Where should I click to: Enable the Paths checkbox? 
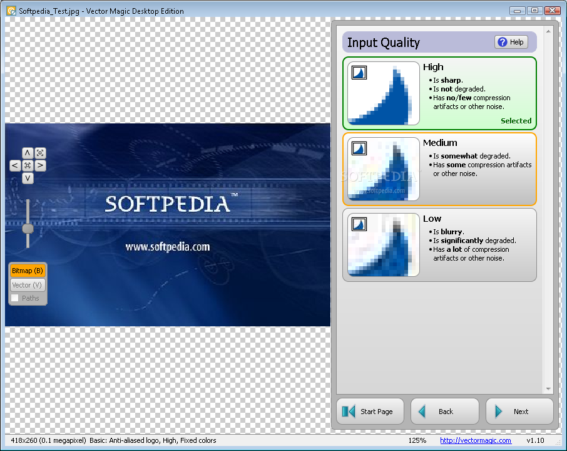(15, 298)
